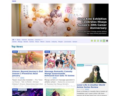Screen dimensions: 120x96
Task: Select the second layout view icon
Action: pos(95,41)
